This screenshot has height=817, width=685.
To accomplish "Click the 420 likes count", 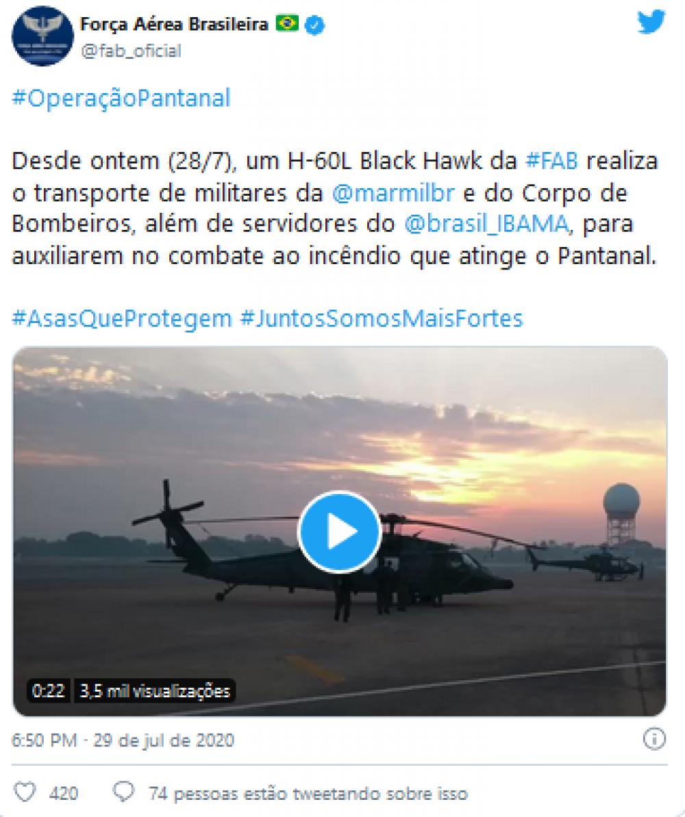I will (x=64, y=793).
